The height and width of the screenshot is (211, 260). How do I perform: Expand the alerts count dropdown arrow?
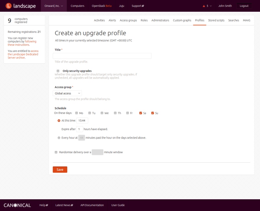pyautogui.click(x=211, y=6)
